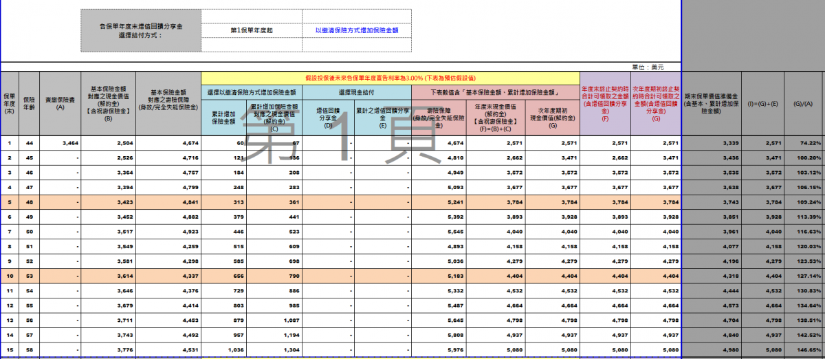Click the (I)=(G)+(E) column header
Image resolution: width=825 pixels, height=359 pixels.
pyautogui.click(x=762, y=103)
